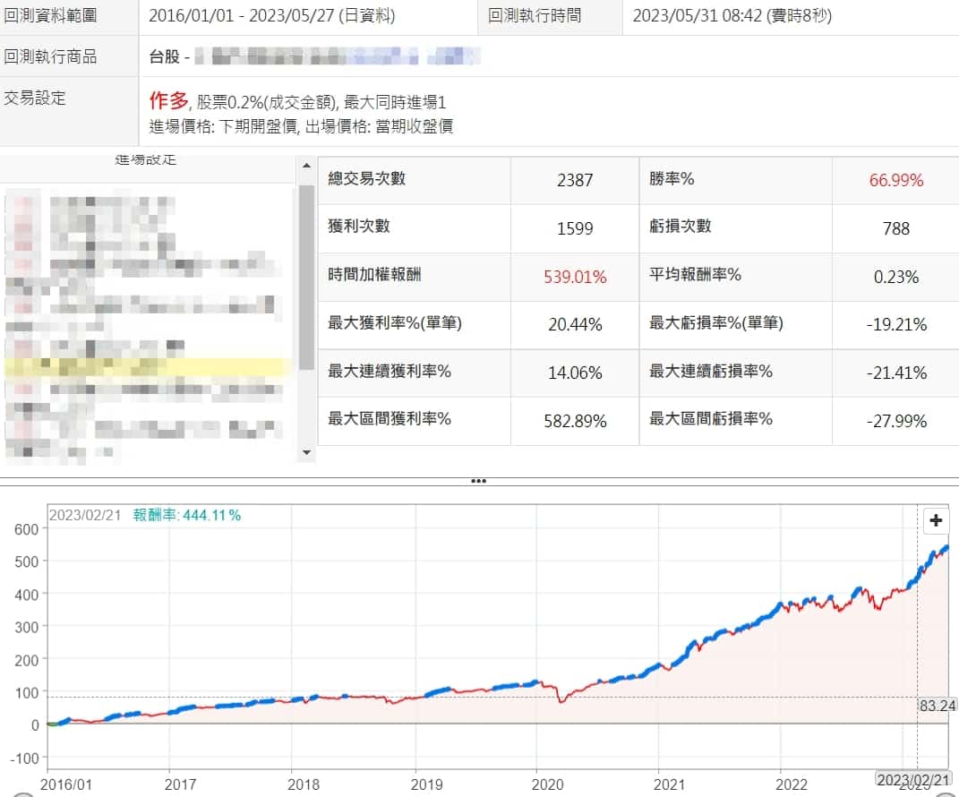Click the red 作多 trade direction text
Screen dimensions: 959x797
pos(169,101)
